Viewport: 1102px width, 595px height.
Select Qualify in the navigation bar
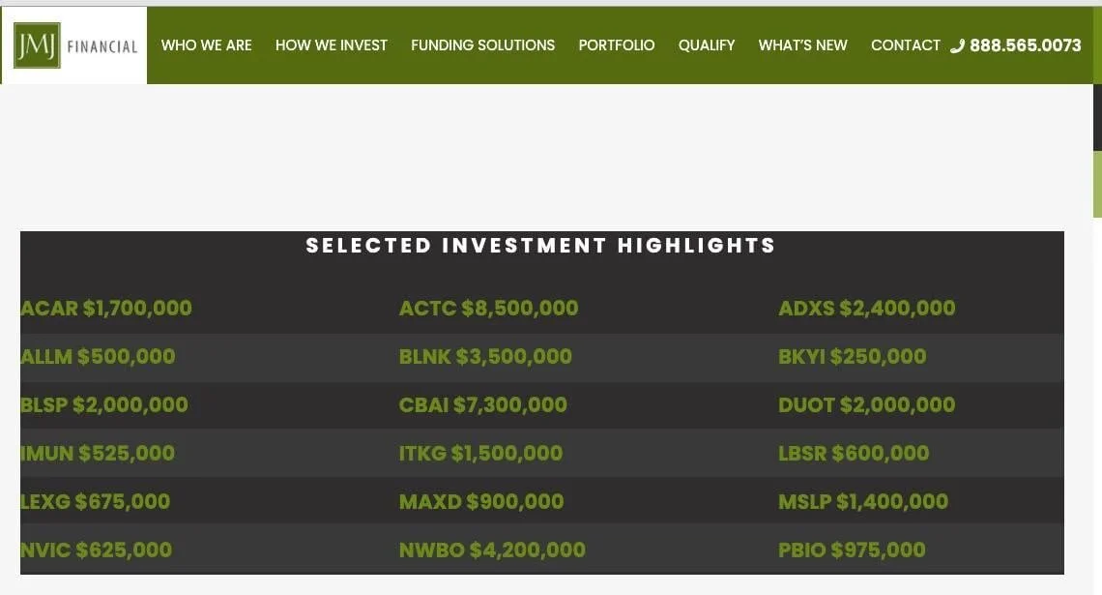coord(707,45)
